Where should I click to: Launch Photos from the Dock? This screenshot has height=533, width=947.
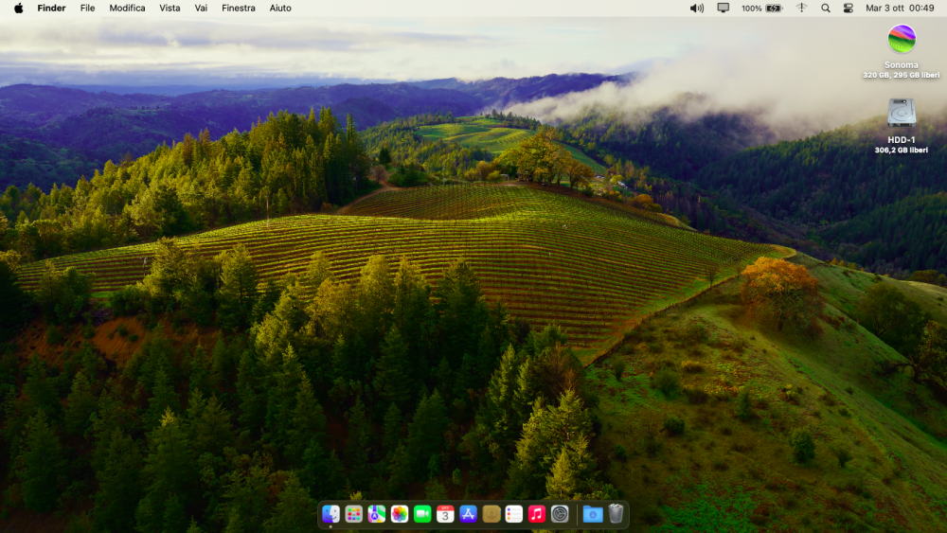(400, 514)
